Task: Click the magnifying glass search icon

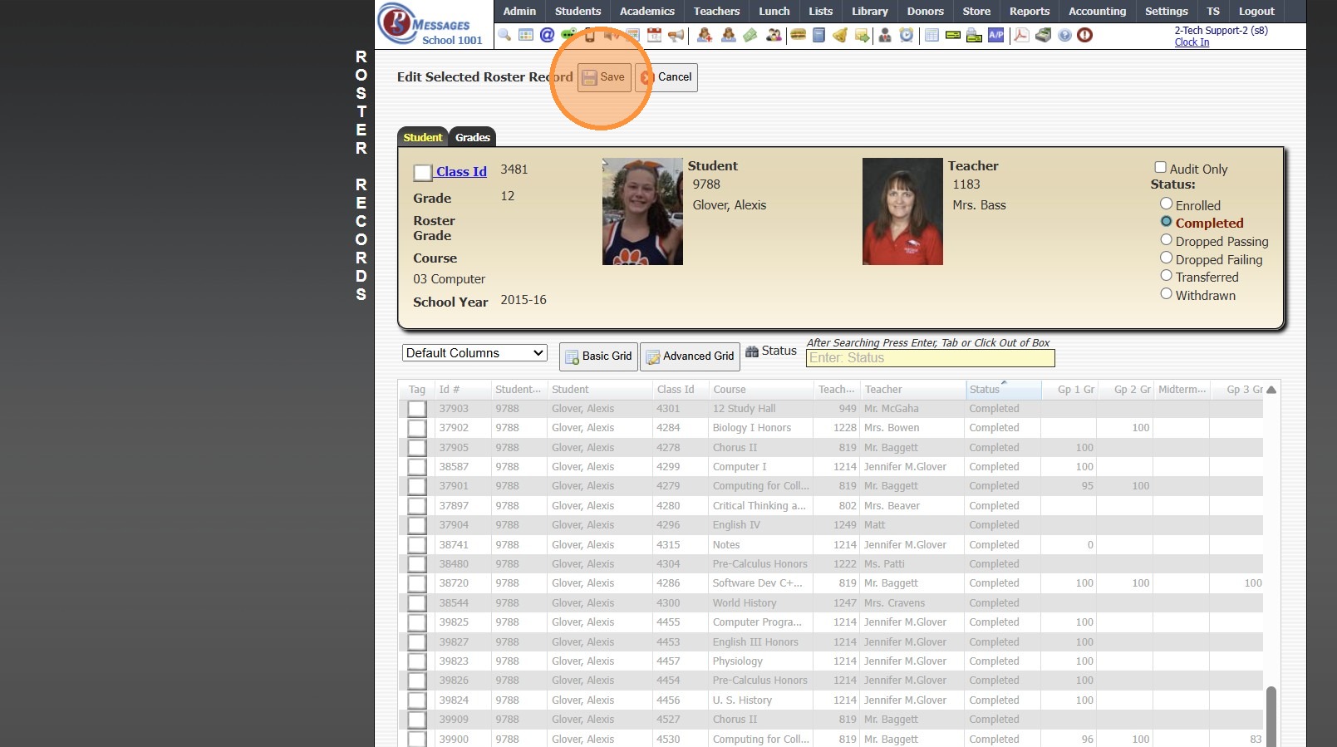Action: pyautogui.click(x=504, y=35)
